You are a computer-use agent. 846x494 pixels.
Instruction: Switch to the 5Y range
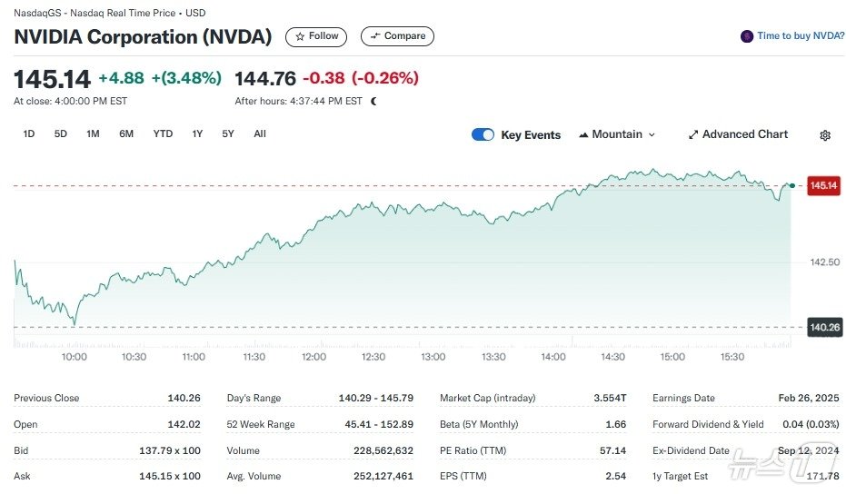pos(228,134)
